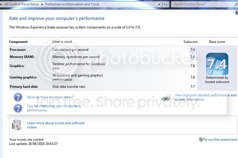This screenshot has height=158, width=238.
Task: Go to All Control Panel Items breadcrumb
Action: click(x=22, y=4)
